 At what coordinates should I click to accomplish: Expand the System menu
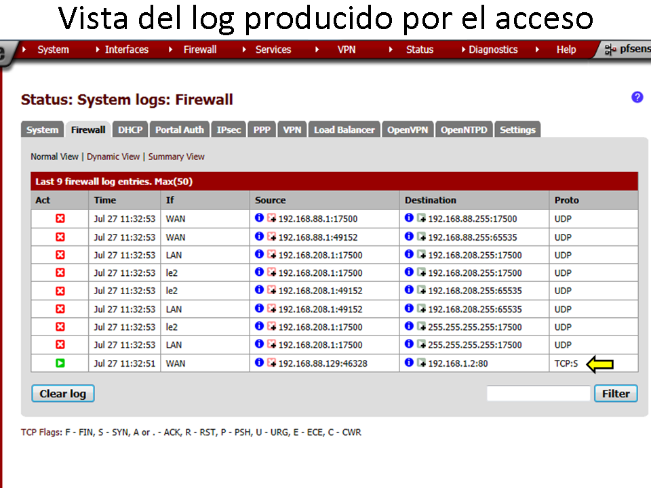pyautogui.click(x=52, y=49)
